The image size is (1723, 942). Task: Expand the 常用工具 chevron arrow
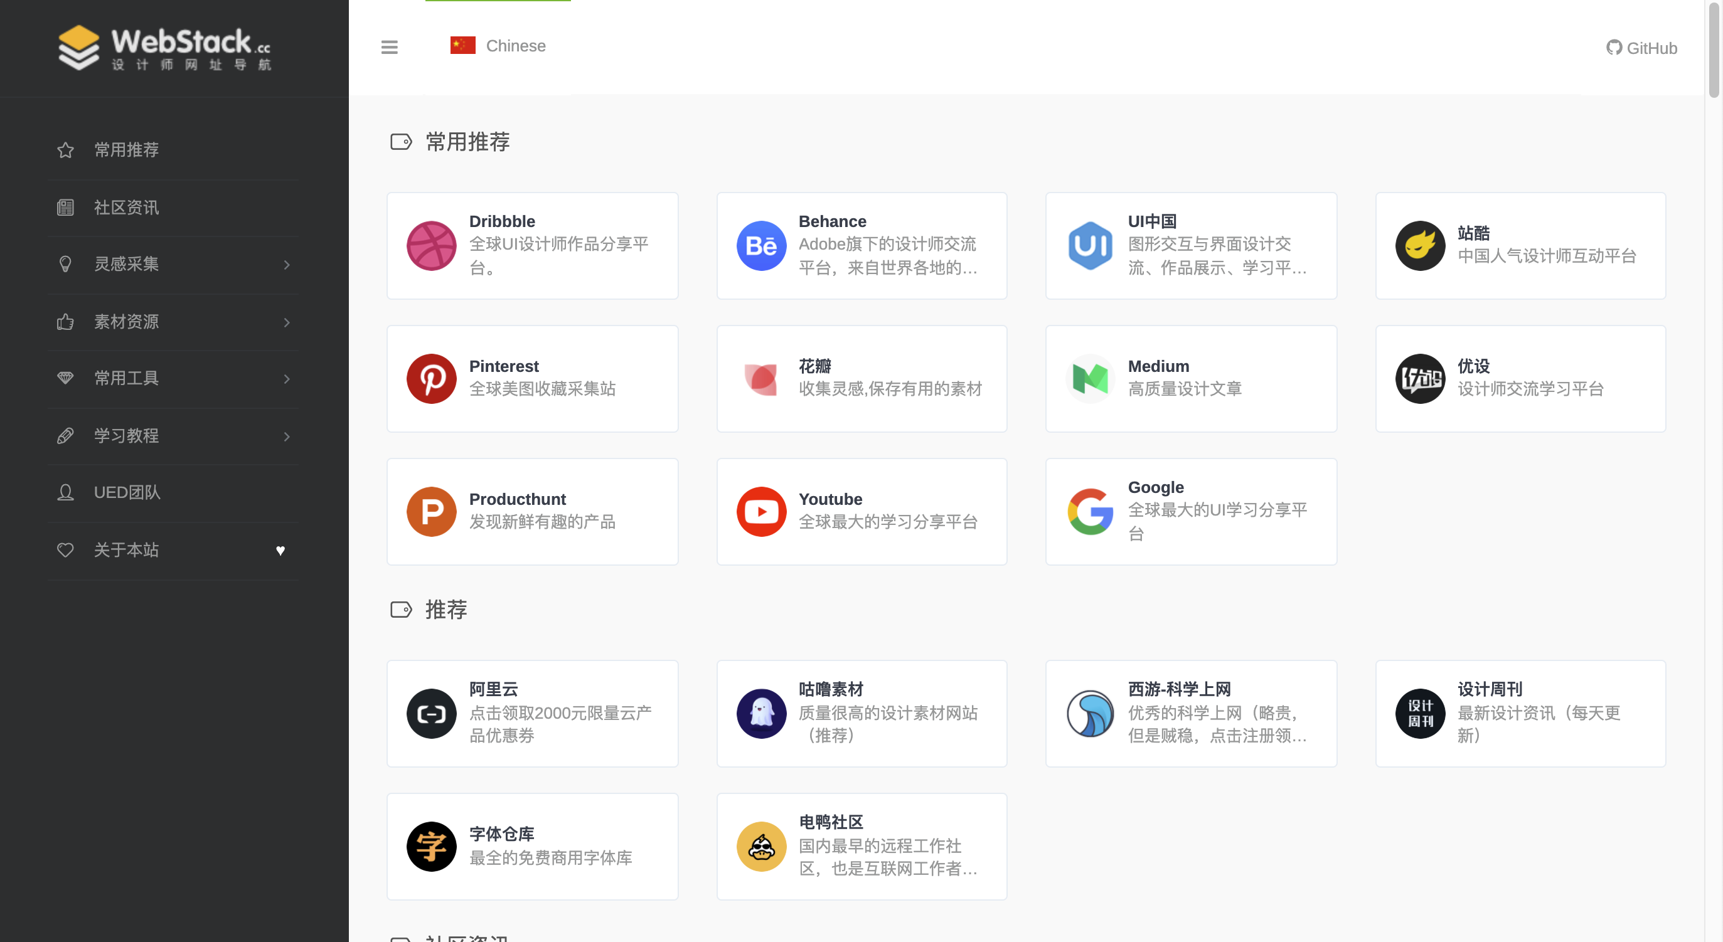coord(286,379)
